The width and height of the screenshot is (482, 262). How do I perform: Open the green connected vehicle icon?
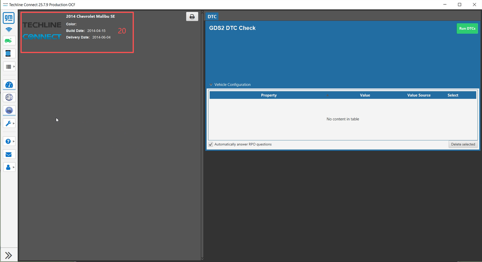pos(9,41)
